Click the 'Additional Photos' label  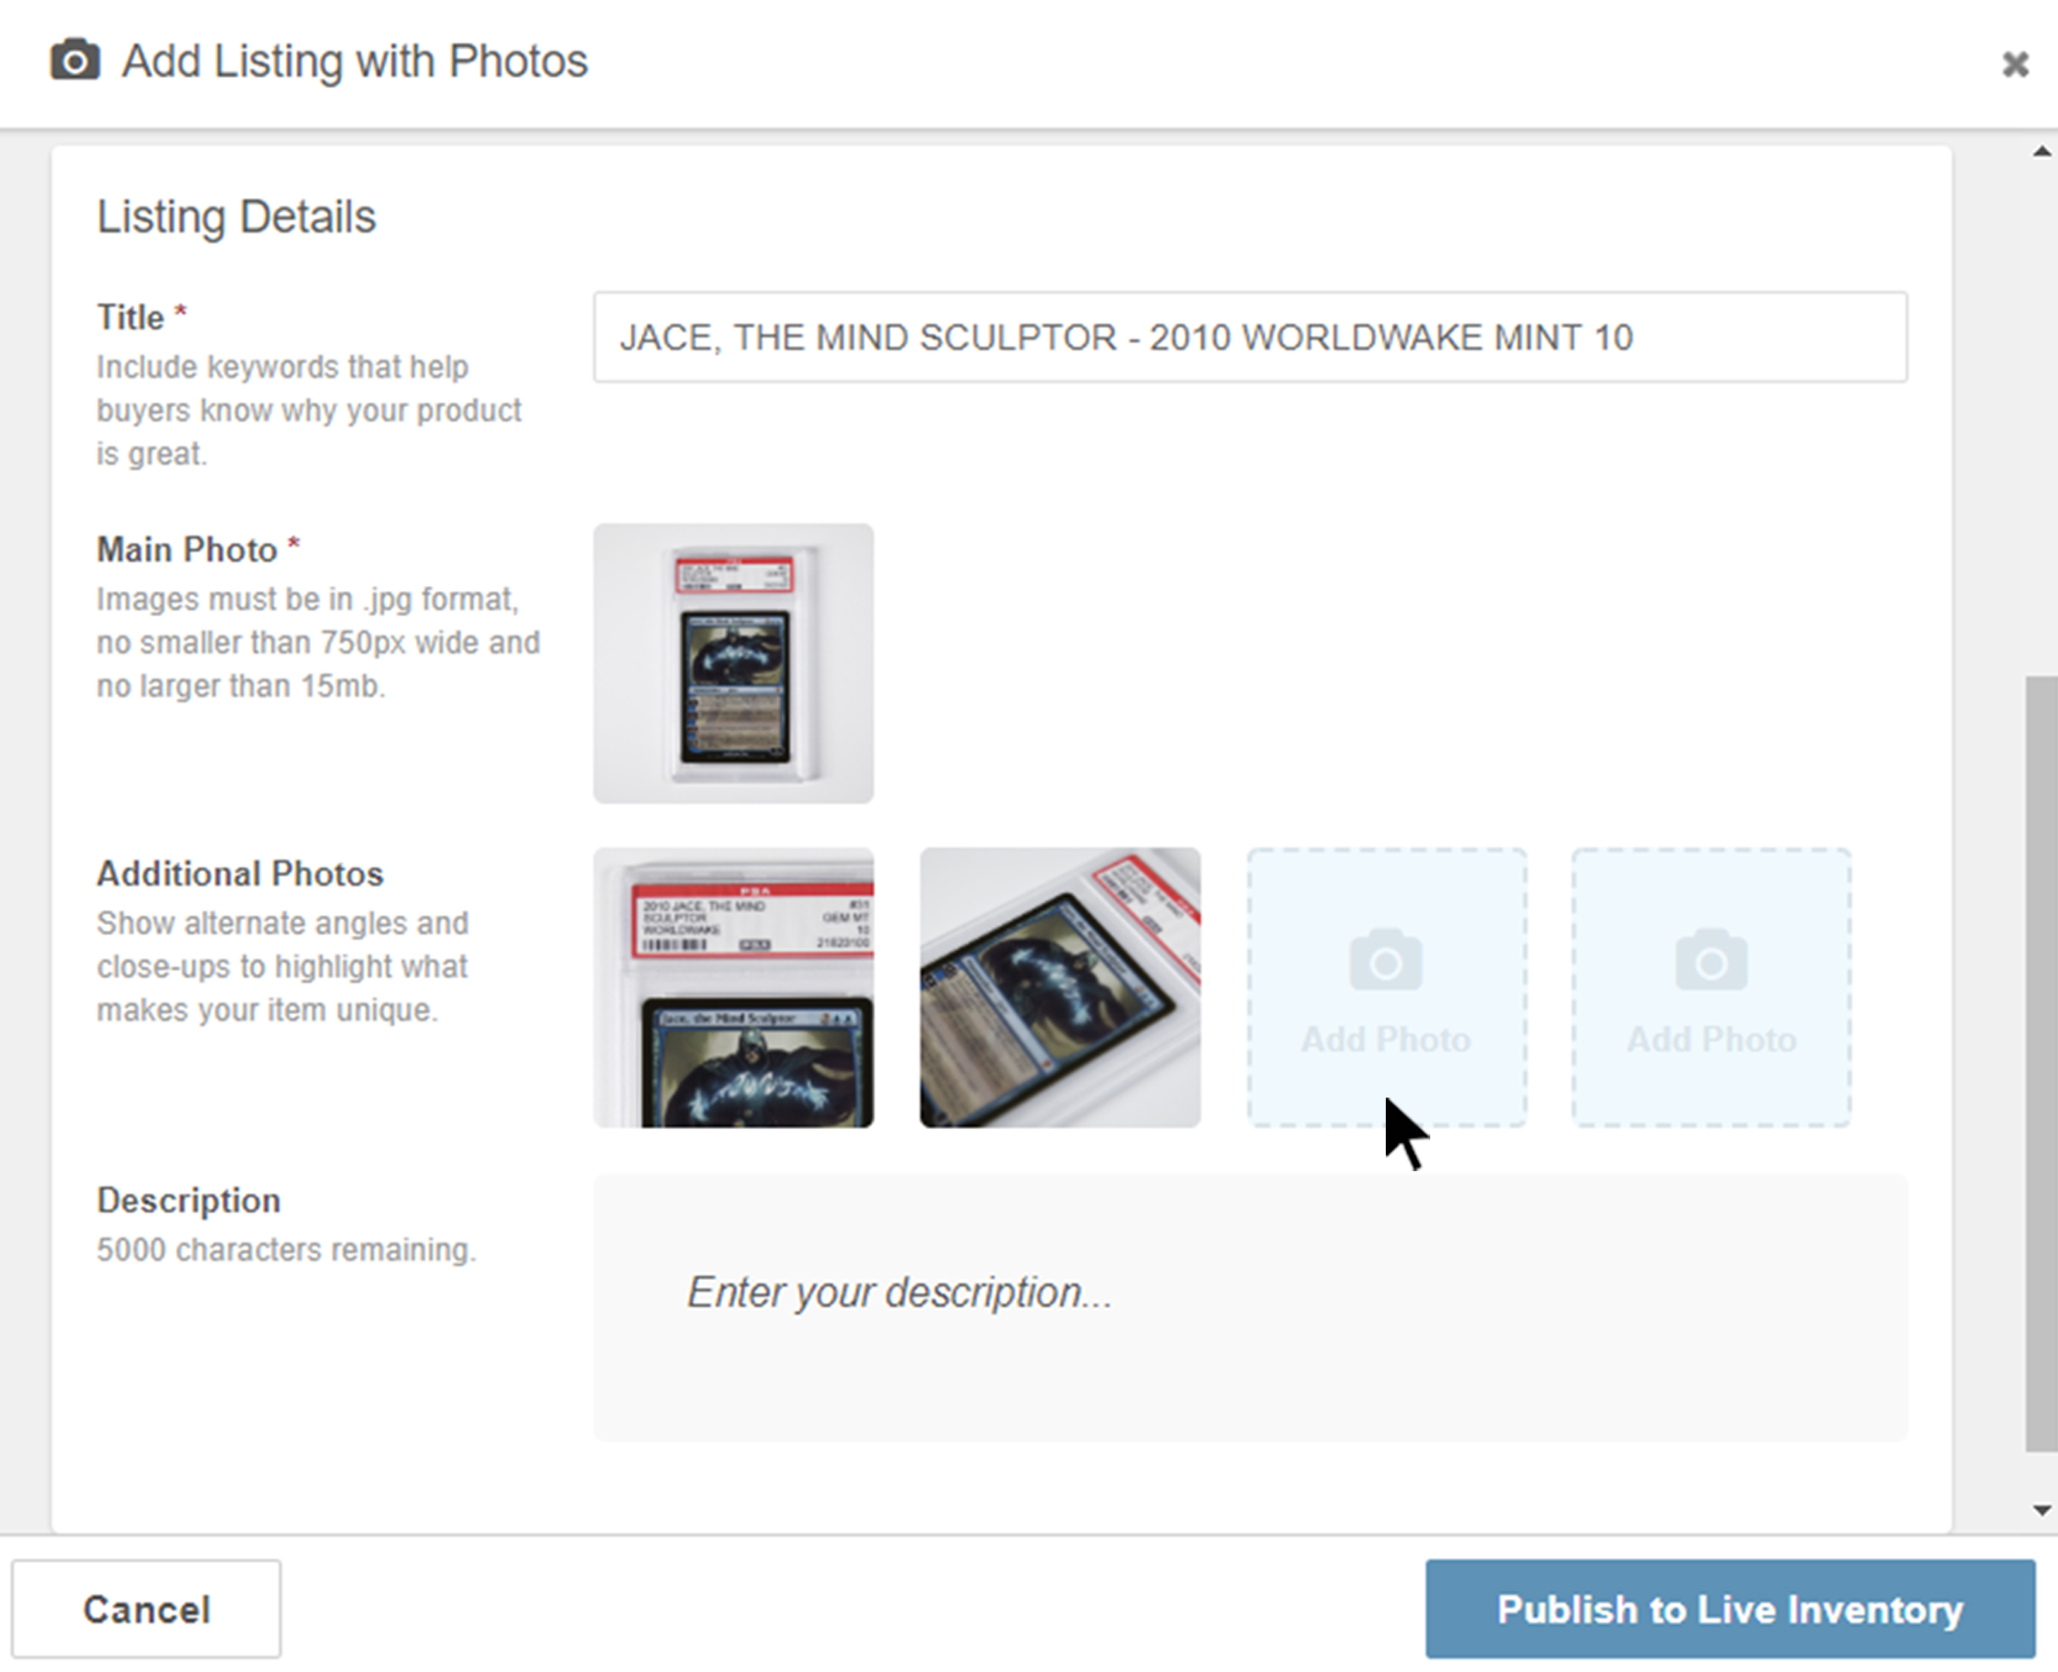[240, 874]
